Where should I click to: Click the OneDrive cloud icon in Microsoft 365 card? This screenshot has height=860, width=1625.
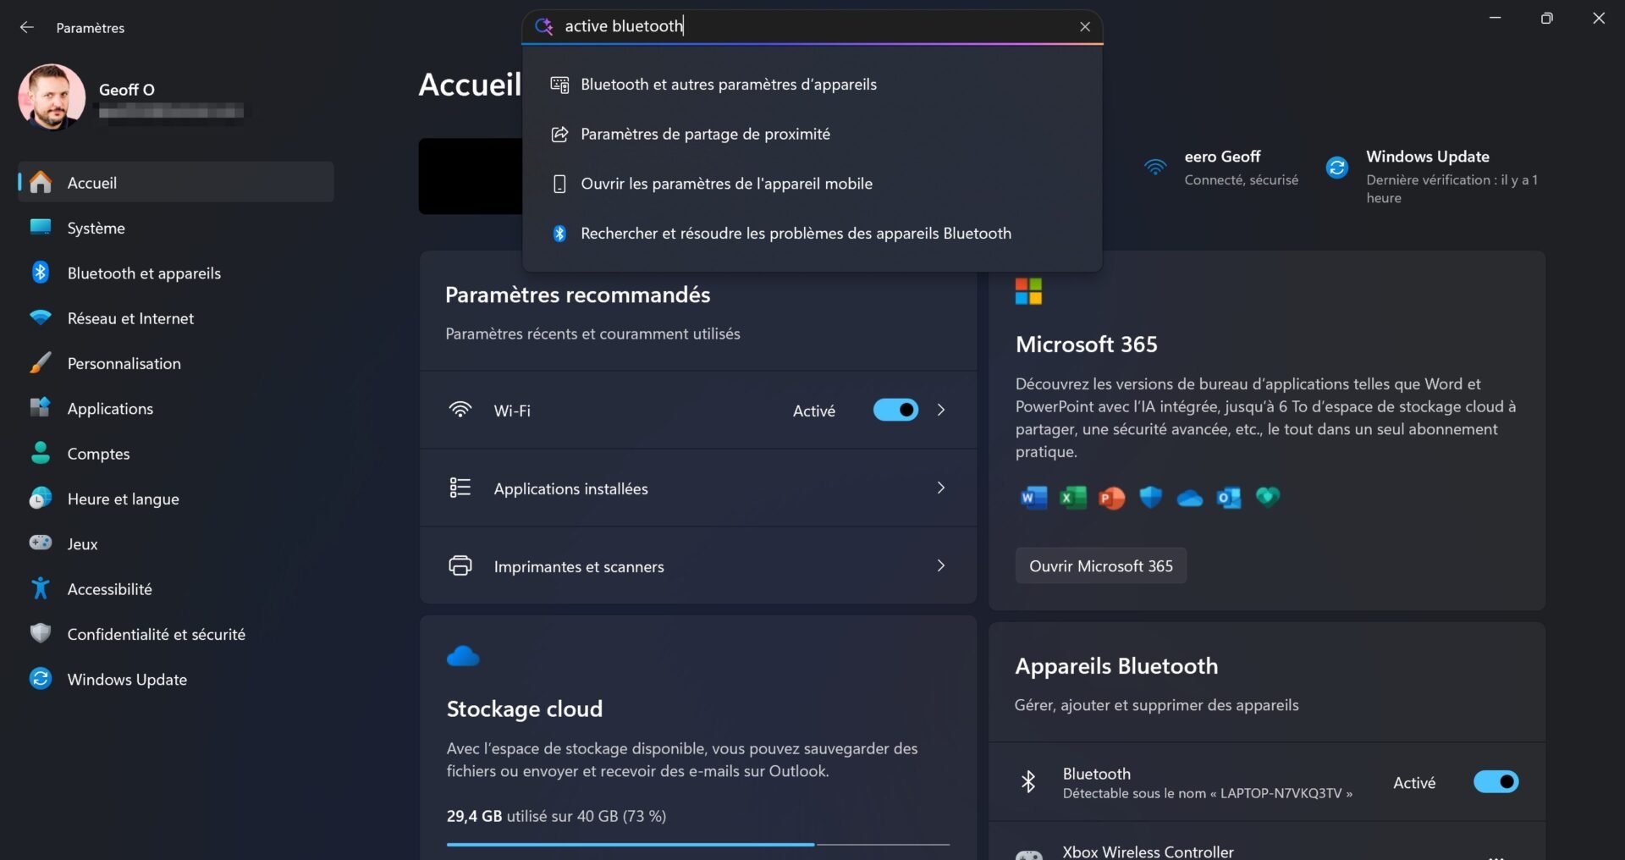coord(1189,498)
